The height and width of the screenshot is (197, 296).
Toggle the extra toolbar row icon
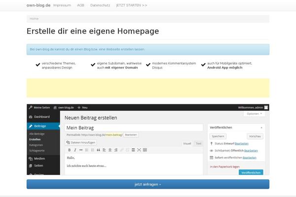click(145, 150)
